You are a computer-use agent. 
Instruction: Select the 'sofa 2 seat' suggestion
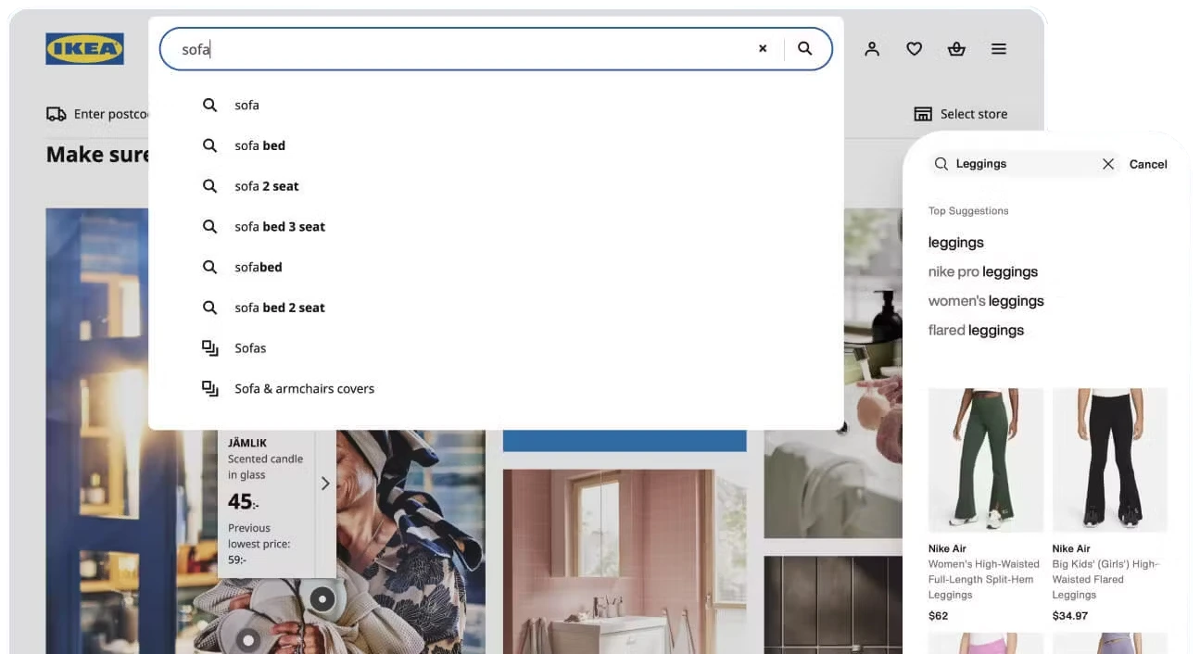[266, 186]
